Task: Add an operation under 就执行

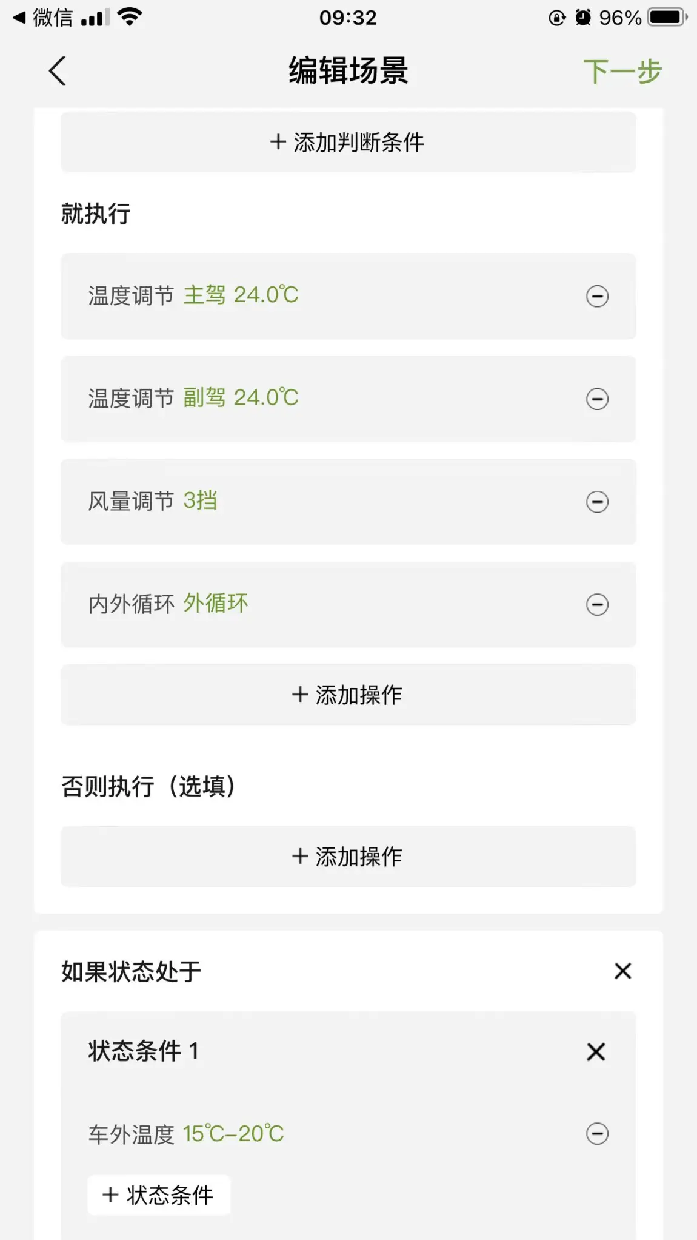Action: [x=348, y=695]
